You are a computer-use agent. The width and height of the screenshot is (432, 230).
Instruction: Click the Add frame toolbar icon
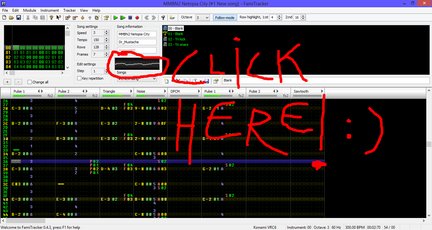68,18
